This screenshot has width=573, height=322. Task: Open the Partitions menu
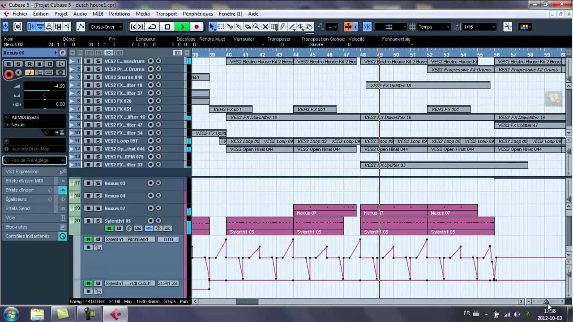click(x=119, y=14)
